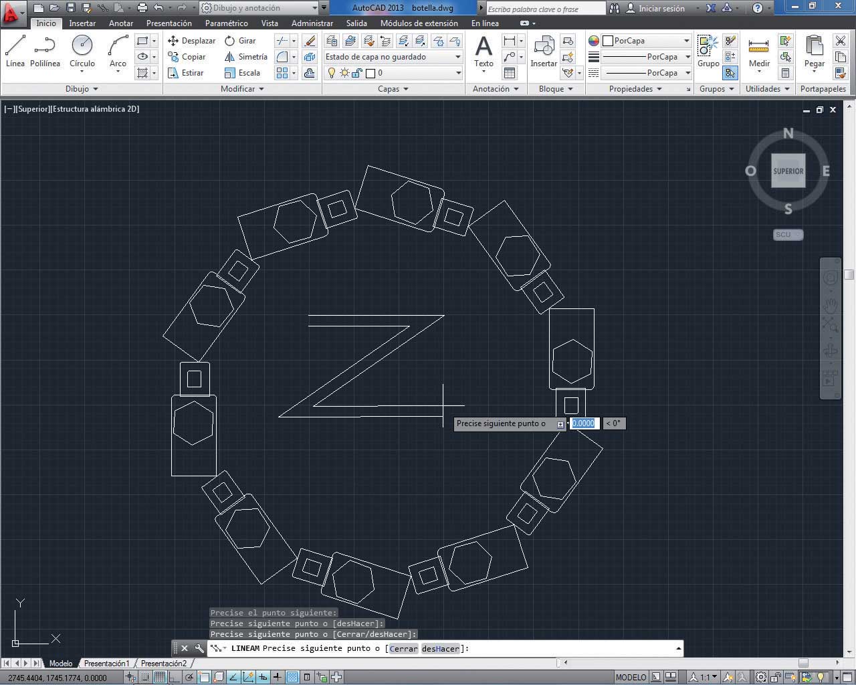Open the Vista ribbon tab
Viewport: 856px width, 685px height.
click(x=270, y=23)
